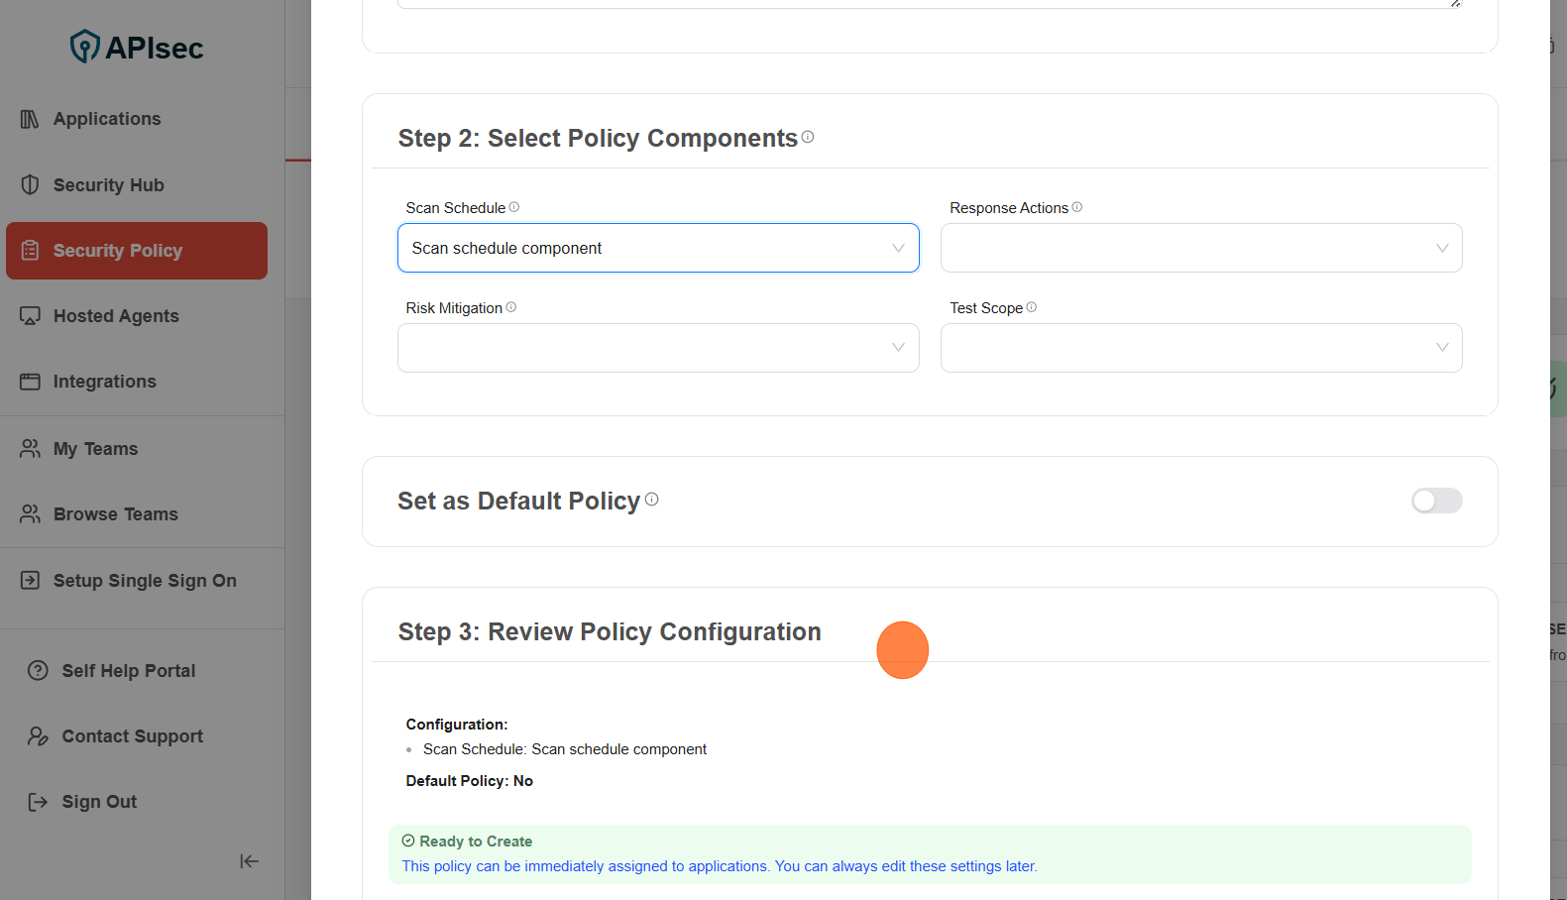Click the Security Hub shield icon

point(30,185)
